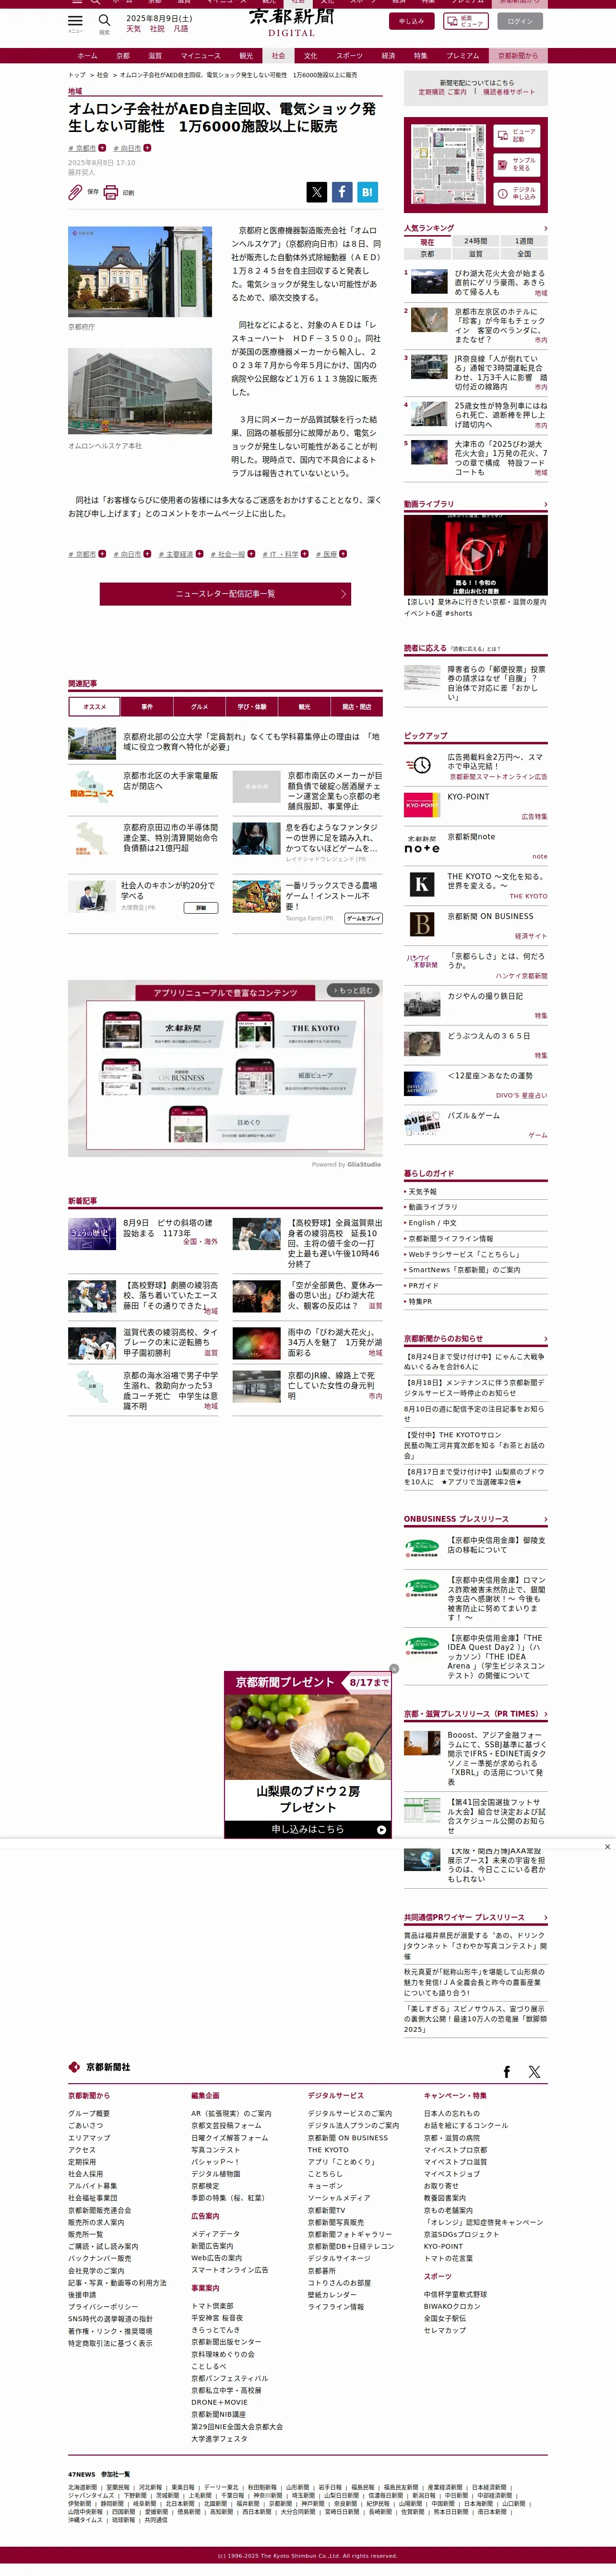Image resolution: width=616 pixels, height=2576 pixels.
Task: Select related tab 開店・閉店
Action: (357, 706)
